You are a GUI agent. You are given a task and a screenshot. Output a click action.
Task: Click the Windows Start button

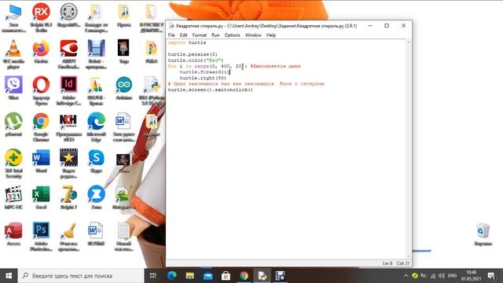tap(9, 276)
